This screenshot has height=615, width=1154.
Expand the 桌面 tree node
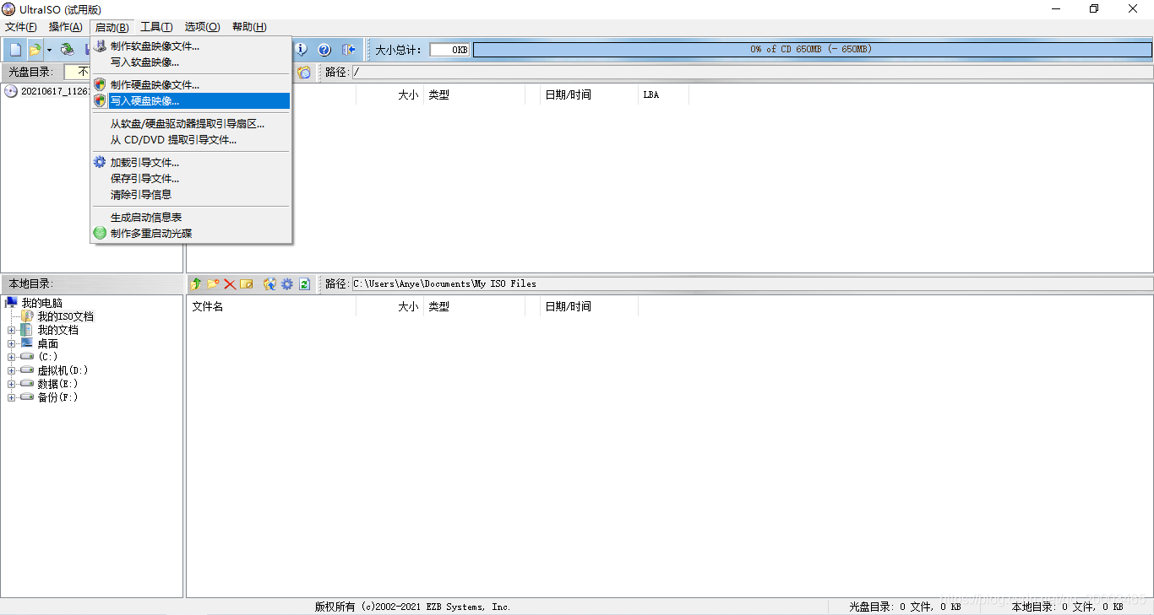(12, 343)
